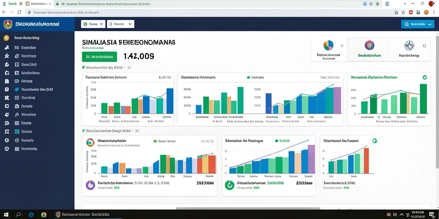
Task: Toggle the green legend square in the top middle chart
Action: (x=248, y=77)
